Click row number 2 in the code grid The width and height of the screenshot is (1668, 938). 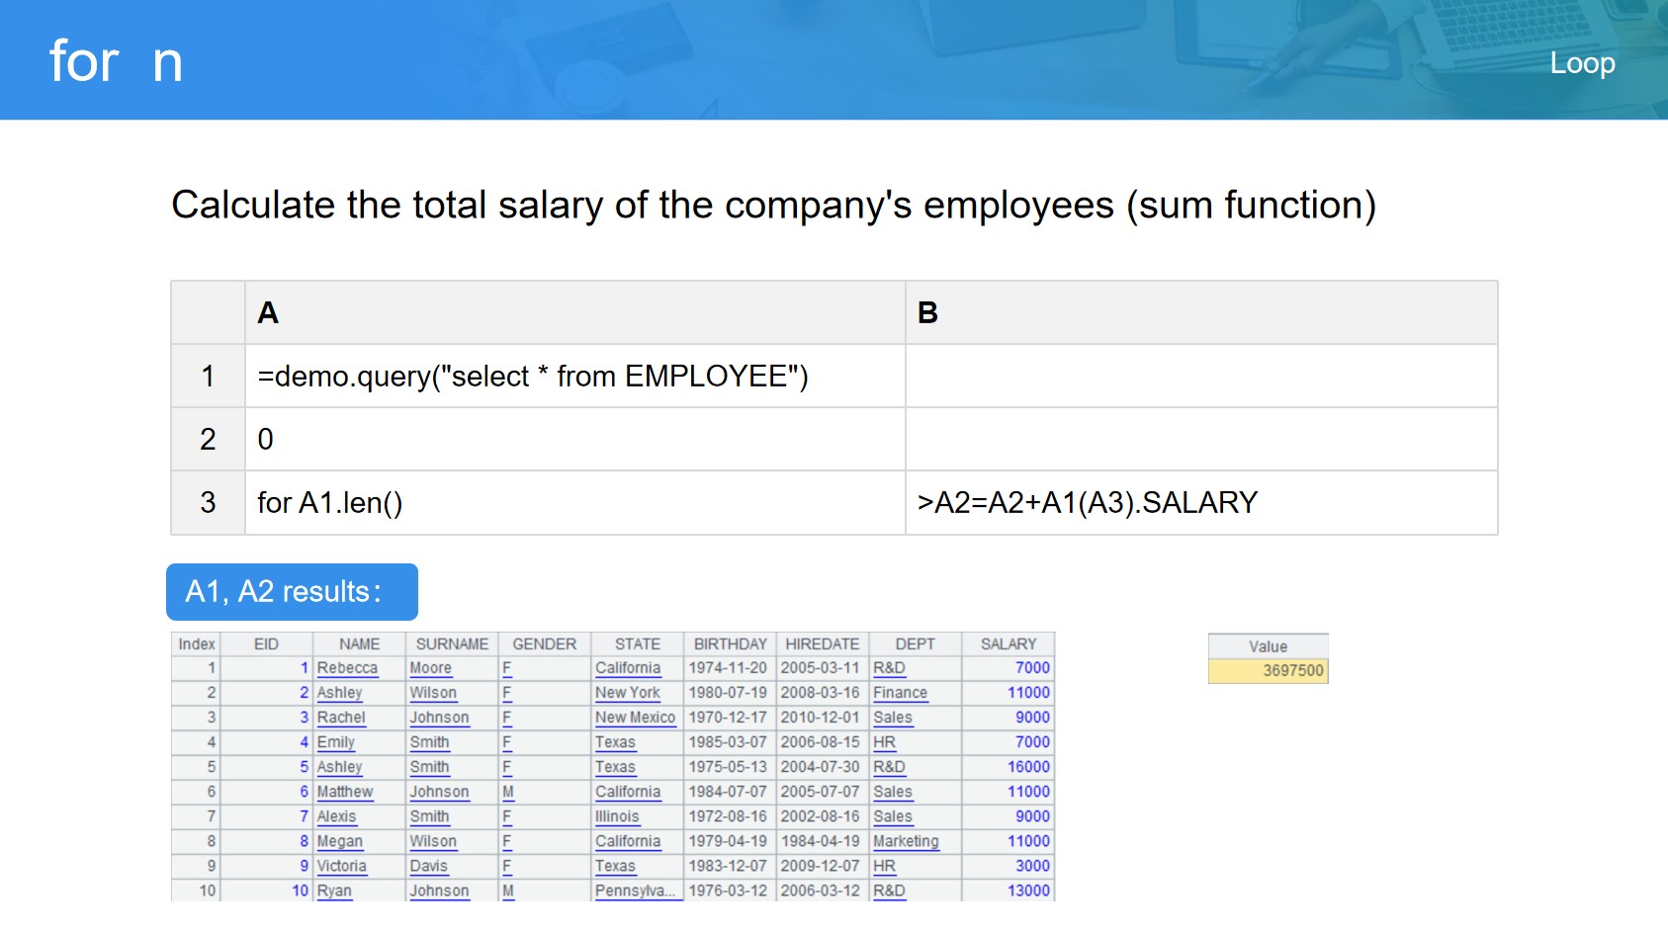(x=208, y=440)
